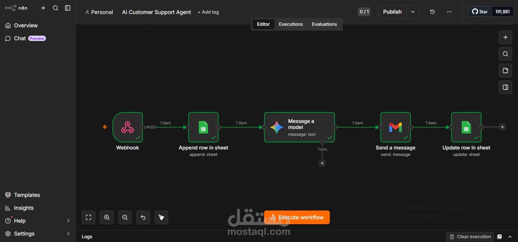Click "append: sheet" subtitle
The image size is (518, 242).
coord(204,154)
